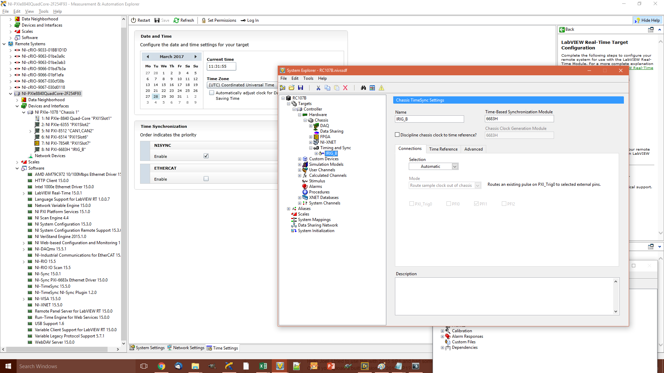Click inside the Description text area

504,296
